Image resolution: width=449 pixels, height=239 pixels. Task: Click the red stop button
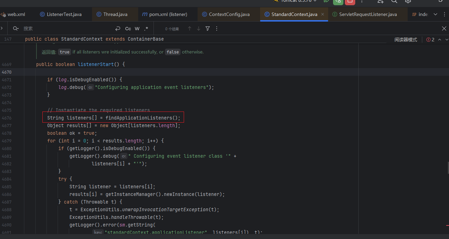point(350,1)
